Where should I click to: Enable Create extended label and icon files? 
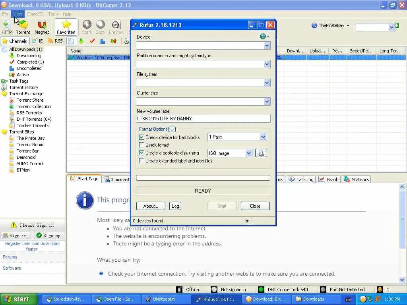click(142, 161)
